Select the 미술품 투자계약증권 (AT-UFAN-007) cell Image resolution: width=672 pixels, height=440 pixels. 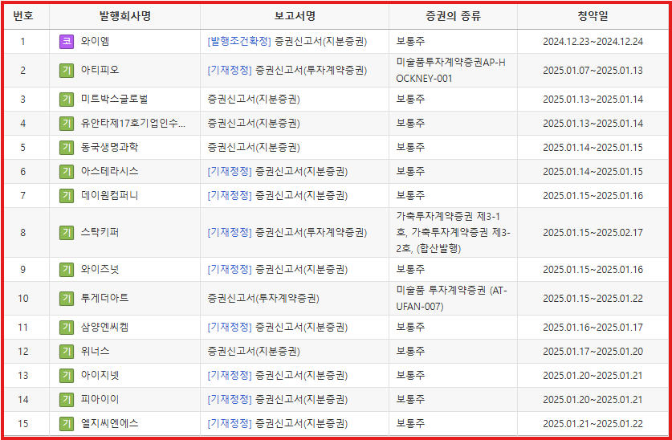pos(451,298)
